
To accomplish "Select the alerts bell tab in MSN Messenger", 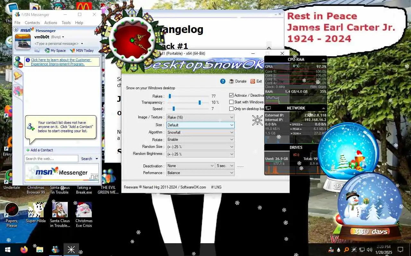I will coord(18,76).
